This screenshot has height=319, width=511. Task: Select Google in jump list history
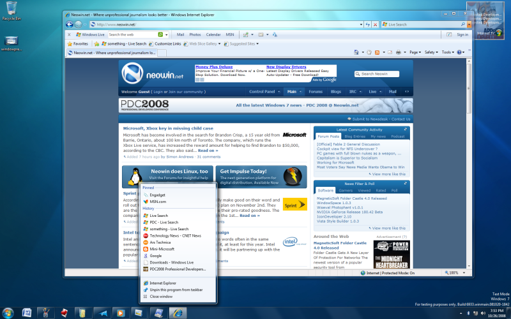pyautogui.click(x=179, y=256)
